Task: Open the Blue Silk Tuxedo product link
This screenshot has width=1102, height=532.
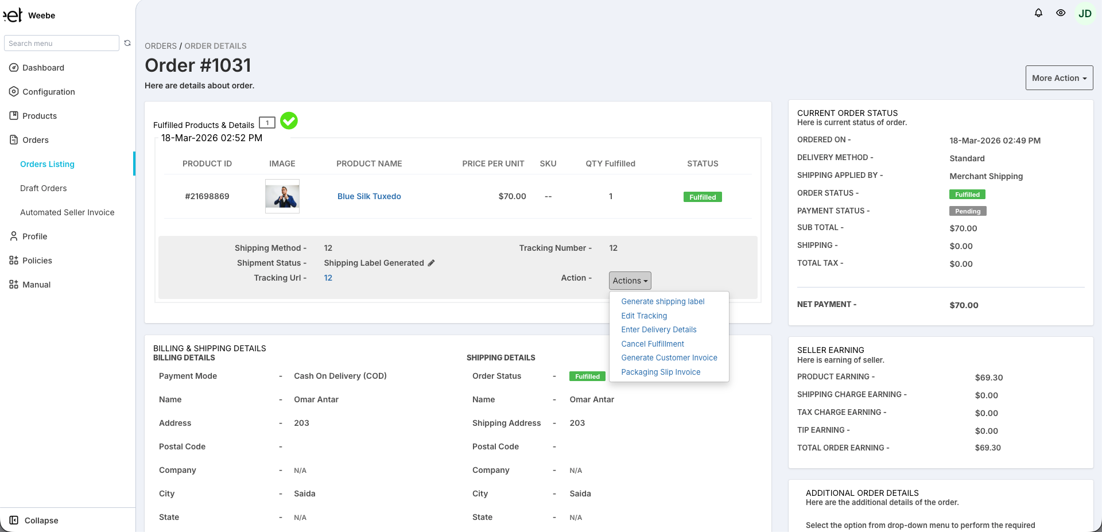Action: tap(369, 196)
